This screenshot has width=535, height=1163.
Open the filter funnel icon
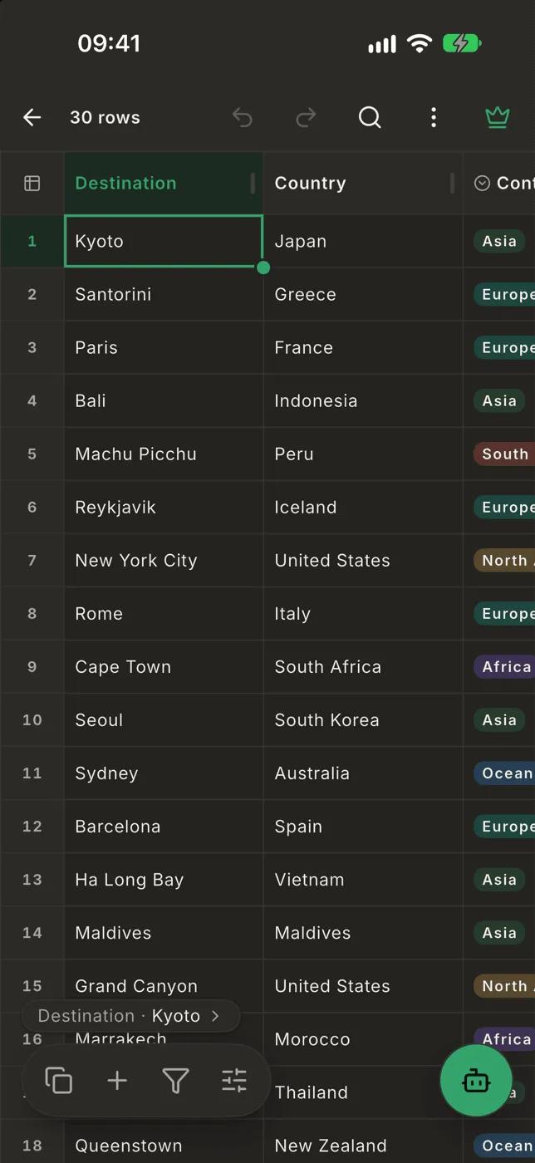pyautogui.click(x=175, y=1081)
